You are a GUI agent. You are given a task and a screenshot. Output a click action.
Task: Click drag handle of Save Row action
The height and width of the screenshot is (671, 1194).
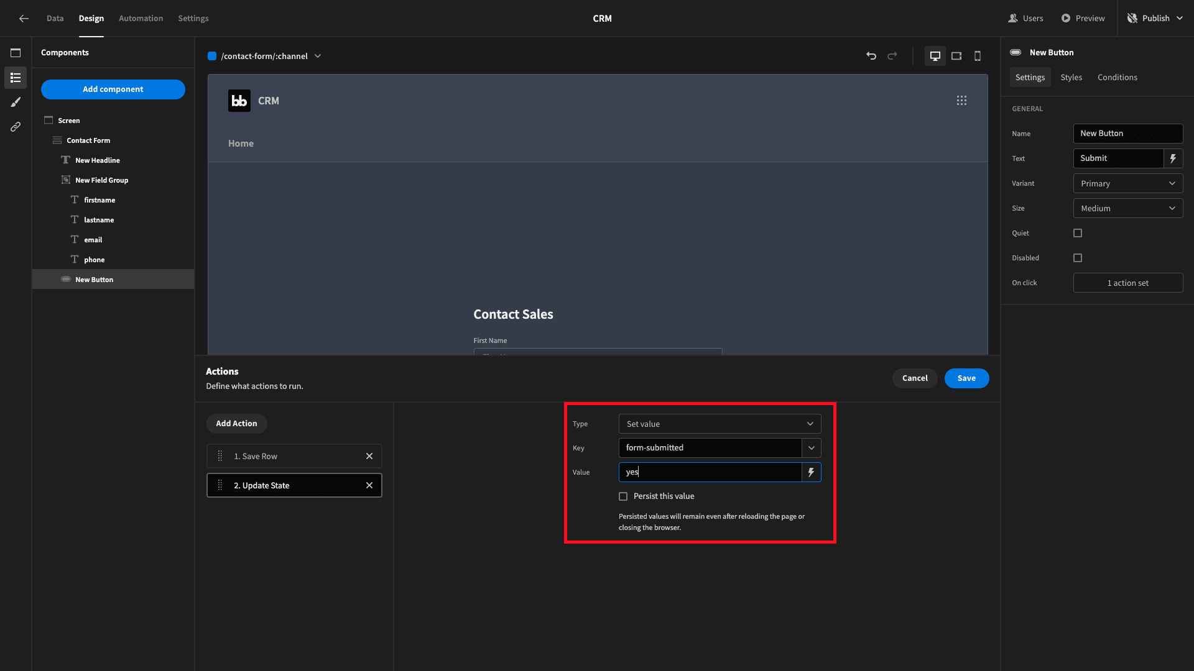point(220,456)
